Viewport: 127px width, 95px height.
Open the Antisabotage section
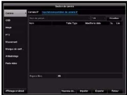[x=12, y=56]
